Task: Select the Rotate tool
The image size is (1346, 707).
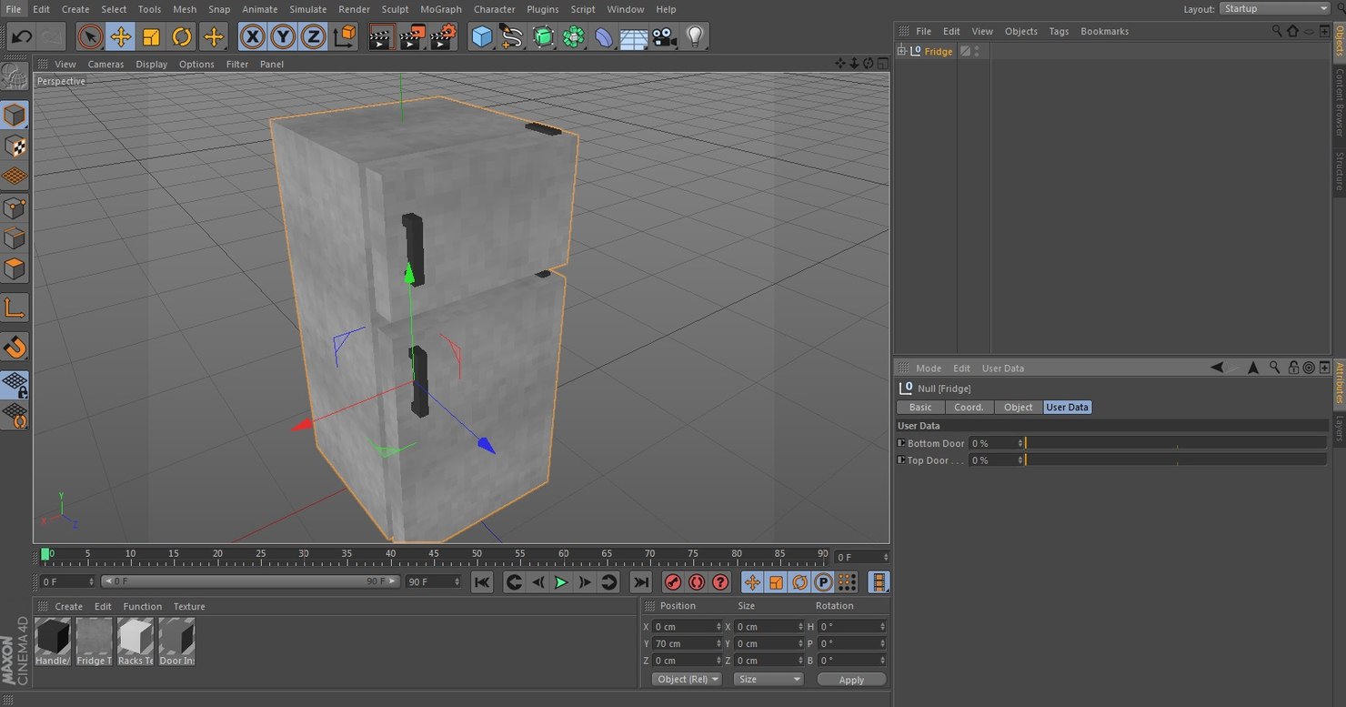Action: tap(182, 36)
